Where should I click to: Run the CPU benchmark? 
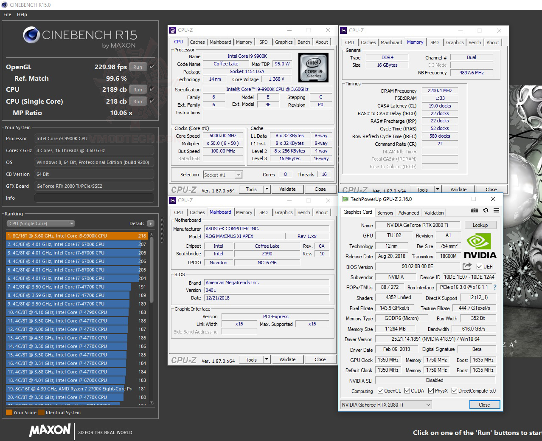138,90
